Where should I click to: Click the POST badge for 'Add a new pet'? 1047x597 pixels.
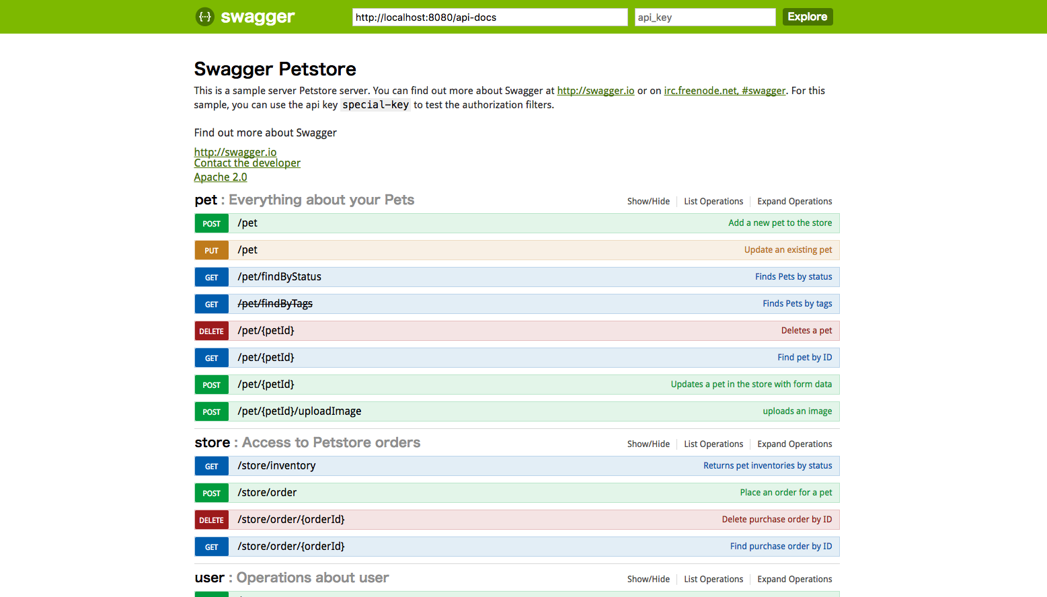(x=212, y=223)
